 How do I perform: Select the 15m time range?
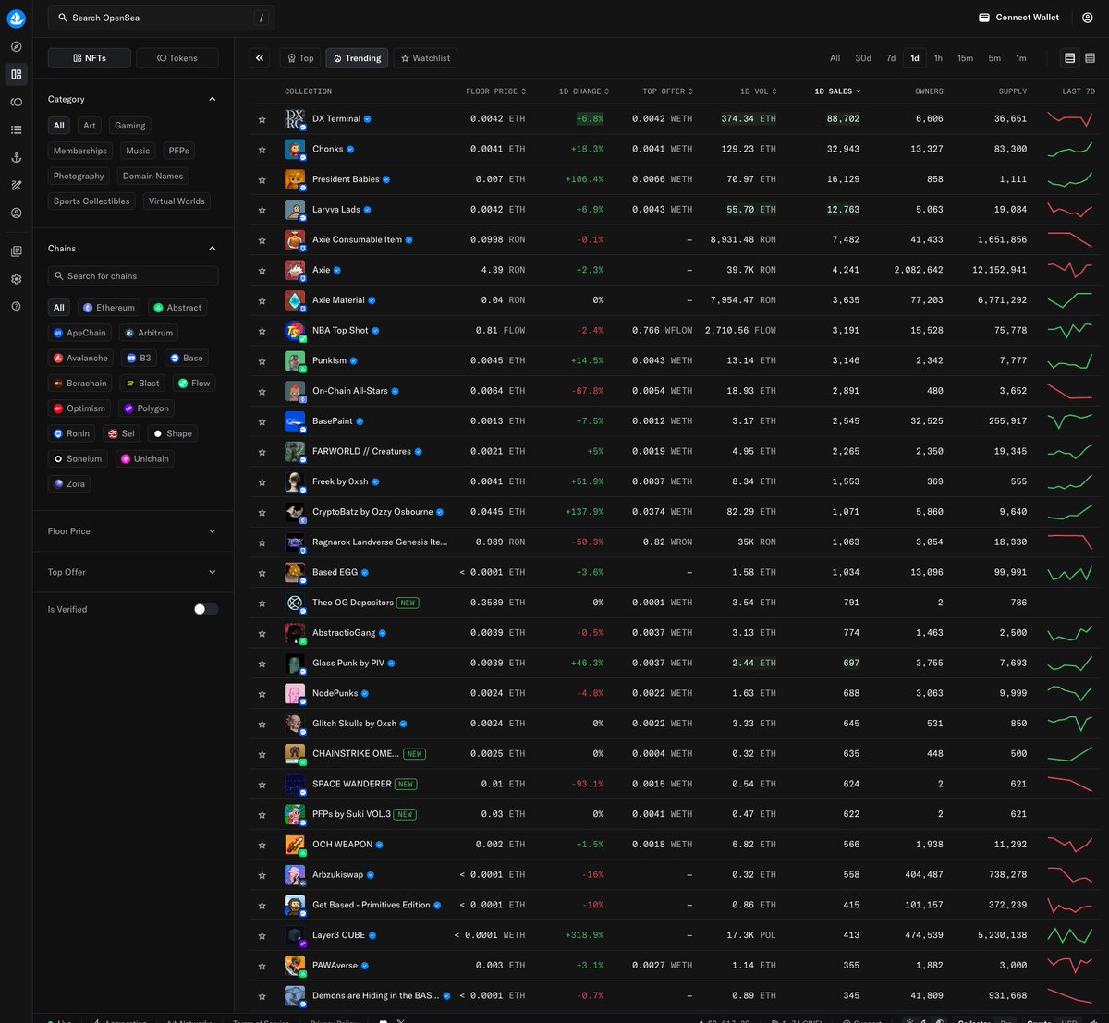965,58
